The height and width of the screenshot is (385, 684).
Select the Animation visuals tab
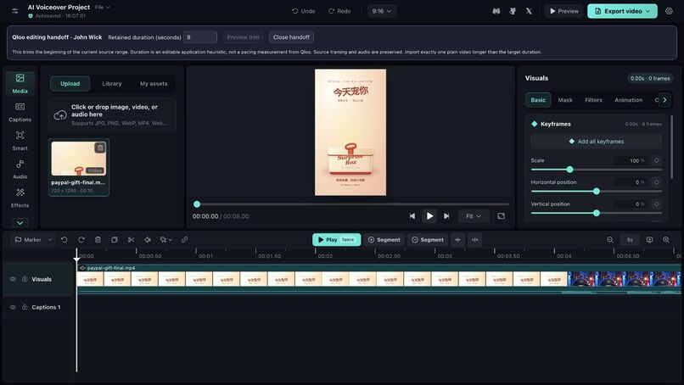tap(628, 100)
